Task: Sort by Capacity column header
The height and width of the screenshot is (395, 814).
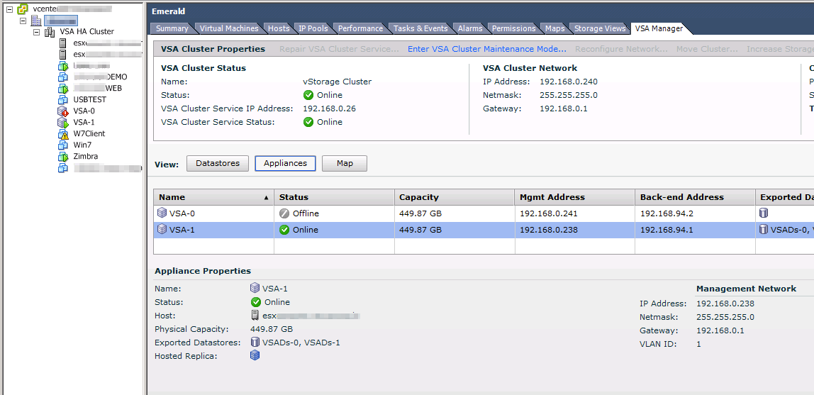Action: (x=455, y=197)
